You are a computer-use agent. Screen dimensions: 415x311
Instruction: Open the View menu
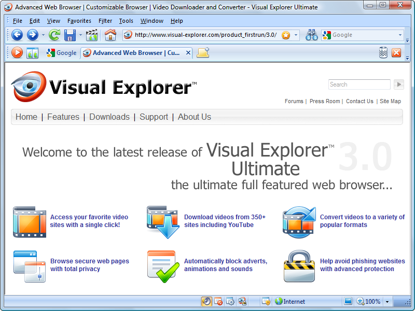pos(53,21)
